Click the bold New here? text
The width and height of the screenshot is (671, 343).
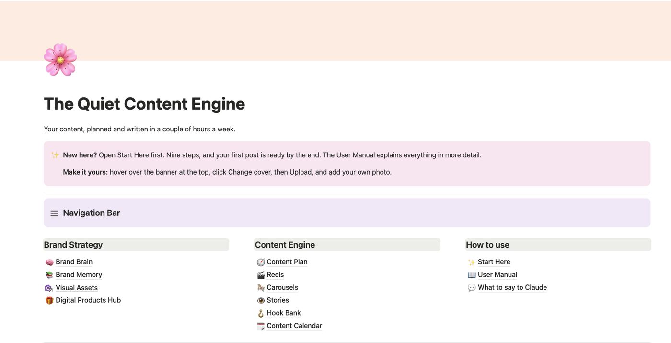(x=80, y=155)
